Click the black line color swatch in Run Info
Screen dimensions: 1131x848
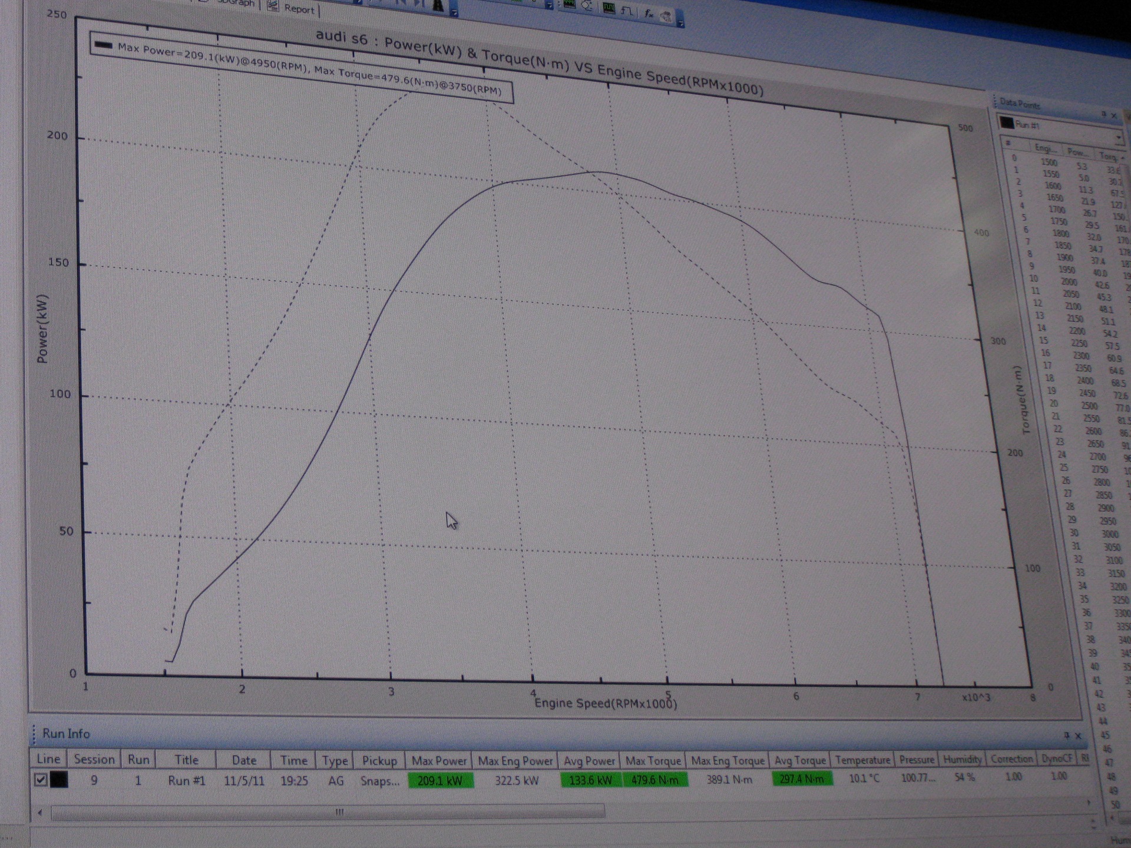point(59,780)
